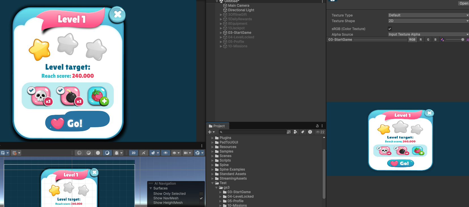Screen dimensions: 469x207
Task: Open the Alpha Source dropdown
Action: pos(428,34)
